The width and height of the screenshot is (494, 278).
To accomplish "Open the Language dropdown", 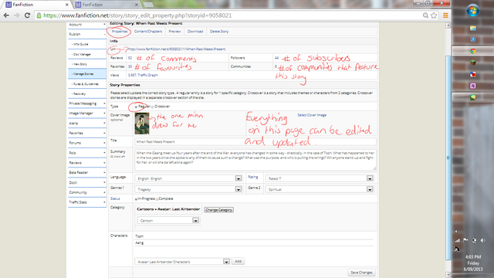I will point(188,178).
